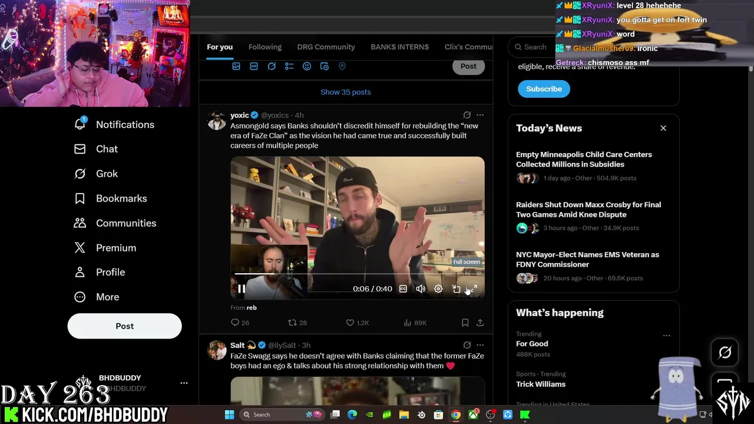The image size is (754, 424).
Task: Open For Good trending topic
Action: point(532,344)
